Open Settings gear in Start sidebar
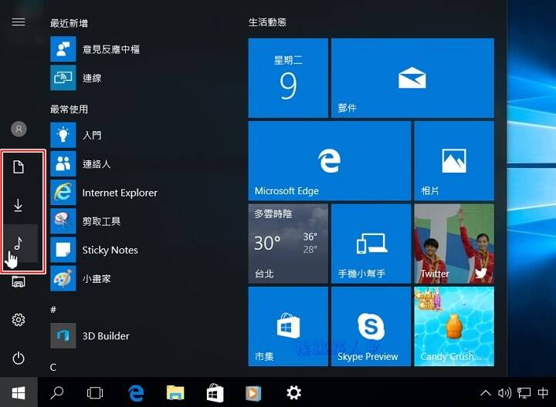Viewport: 556px width, 407px height. click(x=19, y=320)
